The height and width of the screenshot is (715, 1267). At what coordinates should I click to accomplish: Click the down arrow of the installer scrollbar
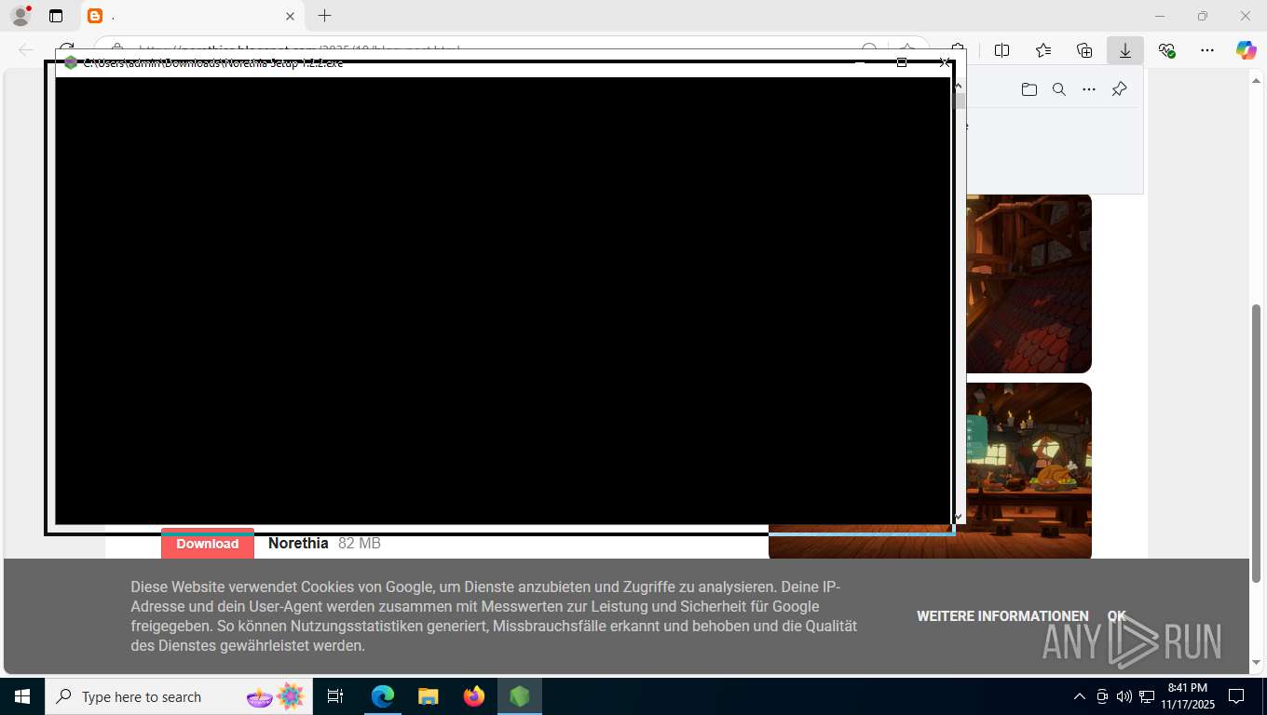959,517
